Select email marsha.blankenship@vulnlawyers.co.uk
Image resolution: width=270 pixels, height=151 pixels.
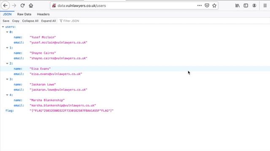click(x=63, y=105)
